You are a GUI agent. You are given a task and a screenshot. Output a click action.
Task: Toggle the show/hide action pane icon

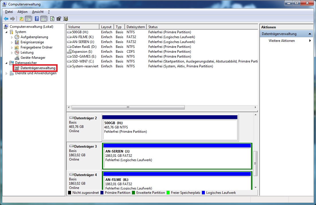[44, 19]
